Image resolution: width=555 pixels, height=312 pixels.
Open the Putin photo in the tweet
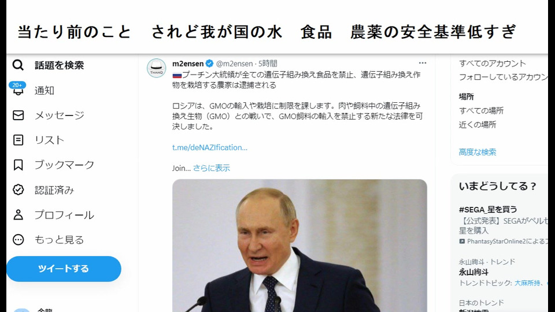pyautogui.click(x=299, y=246)
